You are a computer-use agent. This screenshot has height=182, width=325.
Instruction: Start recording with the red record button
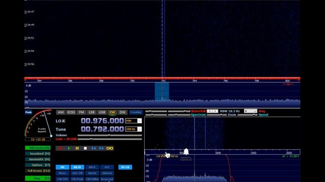pos(60,148)
